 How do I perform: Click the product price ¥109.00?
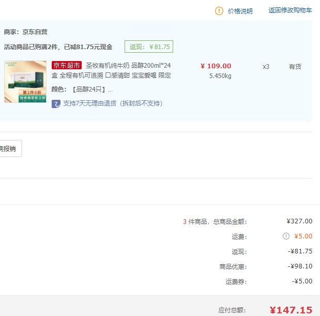pyautogui.click(x=216, y=66)
